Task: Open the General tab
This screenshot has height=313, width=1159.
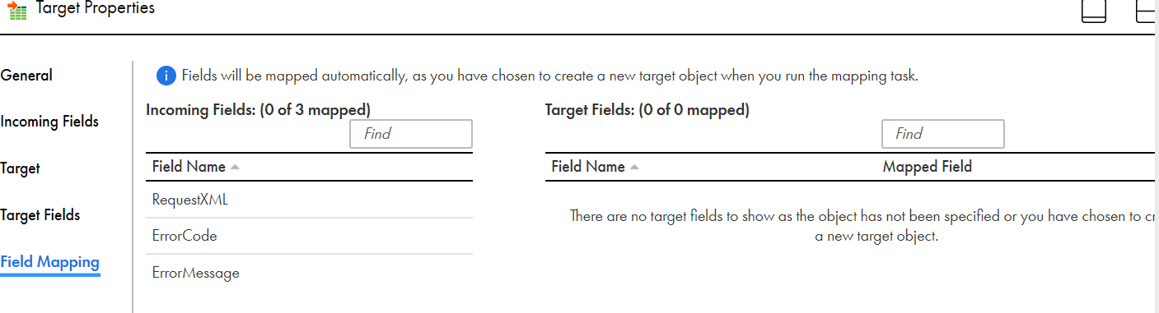Action: pyautogui.click(x=26, y=76)
